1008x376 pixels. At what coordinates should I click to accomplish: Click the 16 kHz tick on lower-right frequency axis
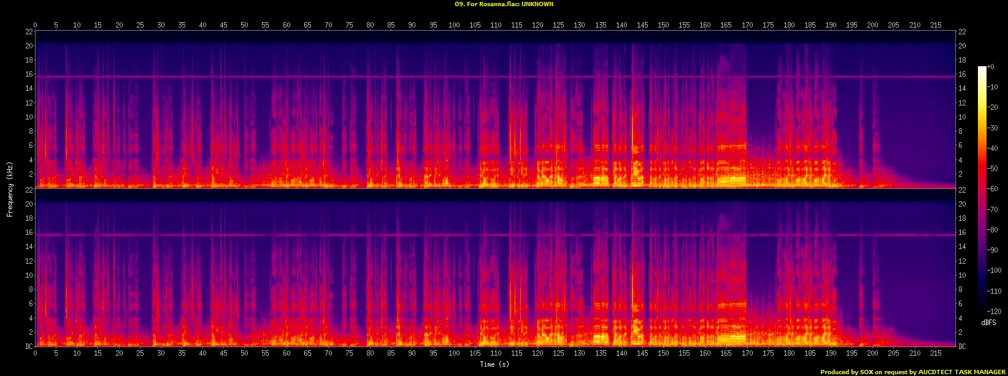pyautogui.click(x=963, y=232)
